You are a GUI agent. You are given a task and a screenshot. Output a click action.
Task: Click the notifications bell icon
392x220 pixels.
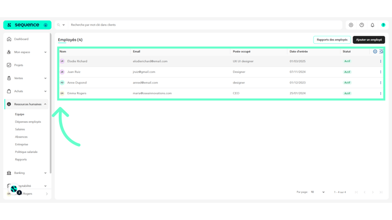372,25
